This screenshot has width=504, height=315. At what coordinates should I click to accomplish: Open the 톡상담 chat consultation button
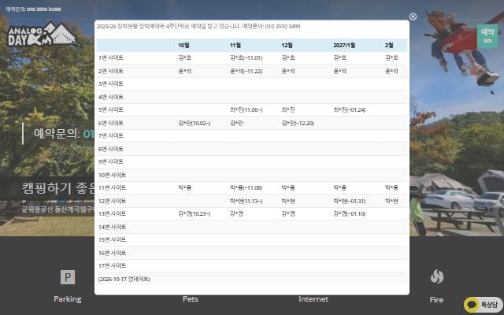coord(483,304)
